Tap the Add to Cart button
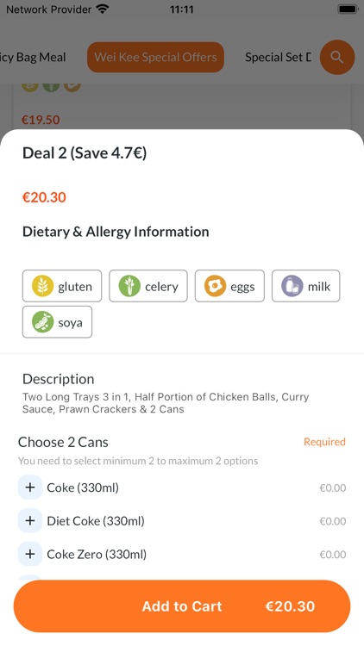Image resolution: width=364 pixels, height=646 pixels. click(x=182, y=606)
